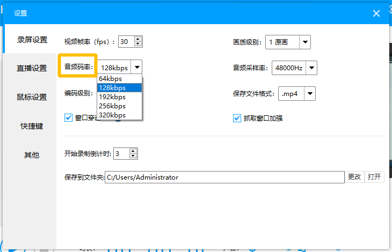This screenshot has height=252, width=392.
Task: Increase video frame rate with up arrow
Action: pyautogui.click(x=138, y=39)
